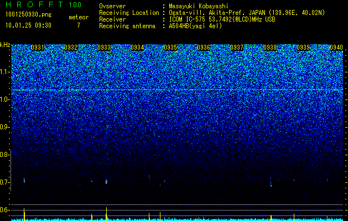The image size is (348, 221).
Task: Click the Receiving Location value text
Action: tap(247, 13)
